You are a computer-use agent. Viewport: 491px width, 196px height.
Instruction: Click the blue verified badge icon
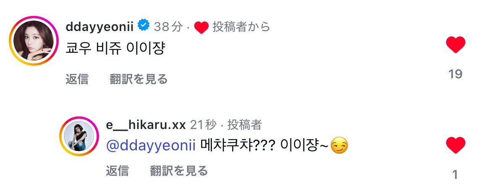(144, 25)
